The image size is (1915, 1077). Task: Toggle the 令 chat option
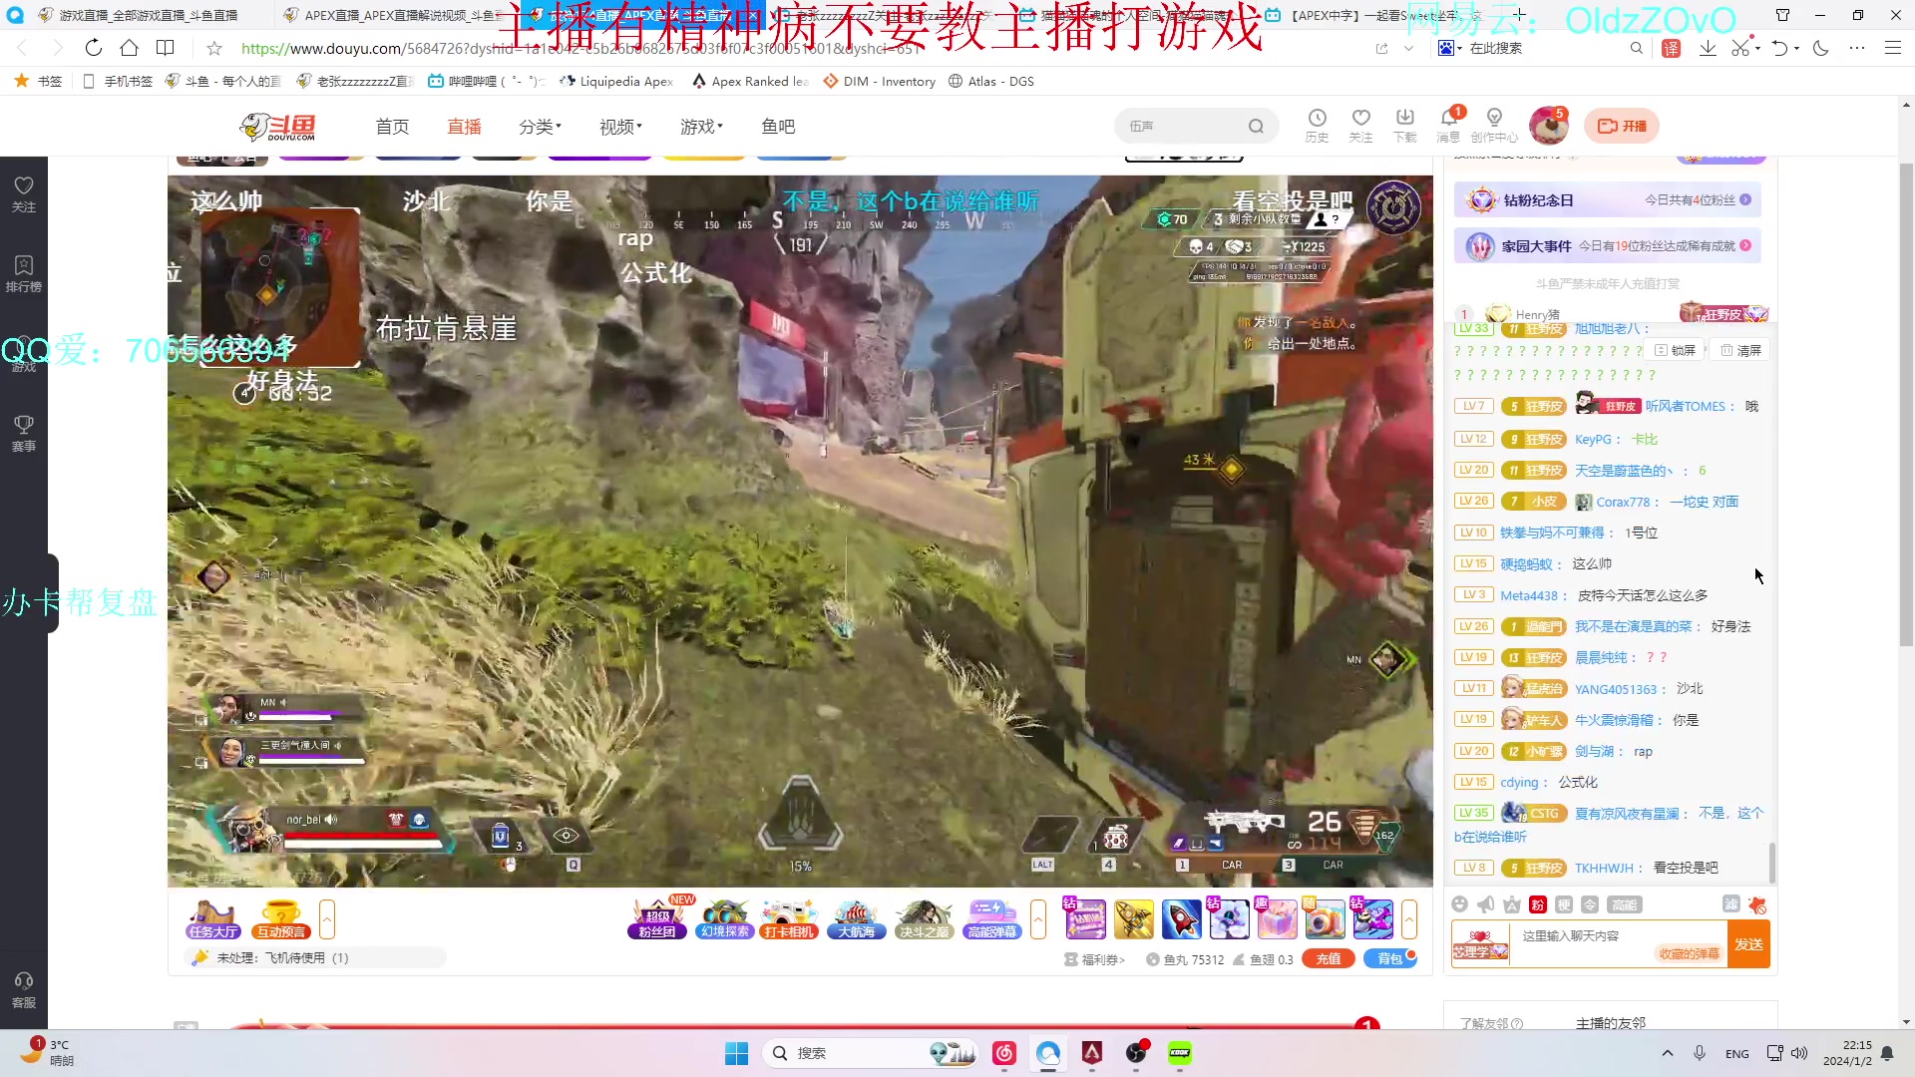1590,904
